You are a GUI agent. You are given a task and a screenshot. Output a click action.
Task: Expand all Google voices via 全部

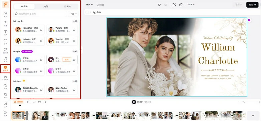pyautogui.click(x=75, y=52)
